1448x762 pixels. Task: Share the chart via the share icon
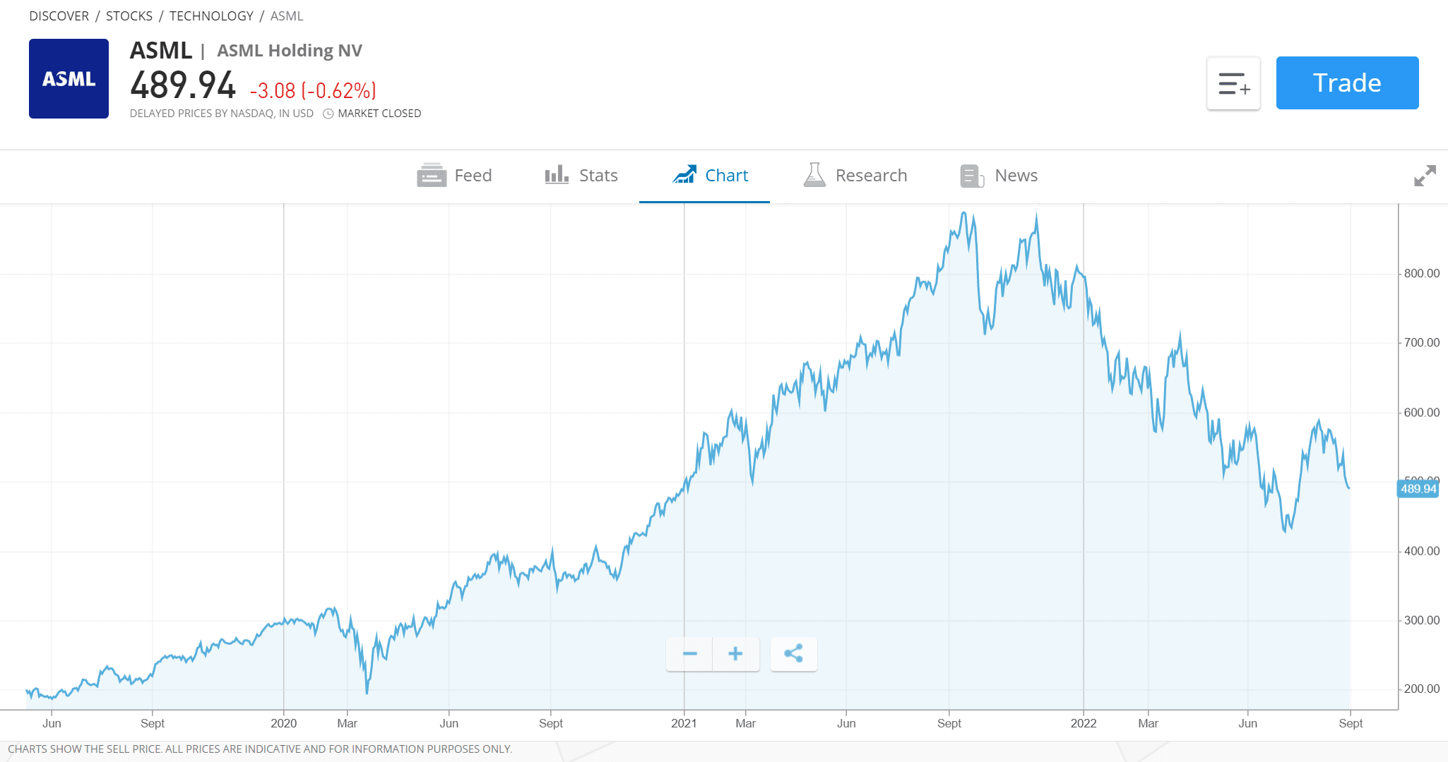pos(793,654)
